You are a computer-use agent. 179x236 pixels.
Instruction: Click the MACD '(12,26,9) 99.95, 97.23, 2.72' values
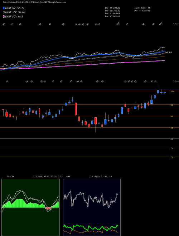(x=48, y=177)
